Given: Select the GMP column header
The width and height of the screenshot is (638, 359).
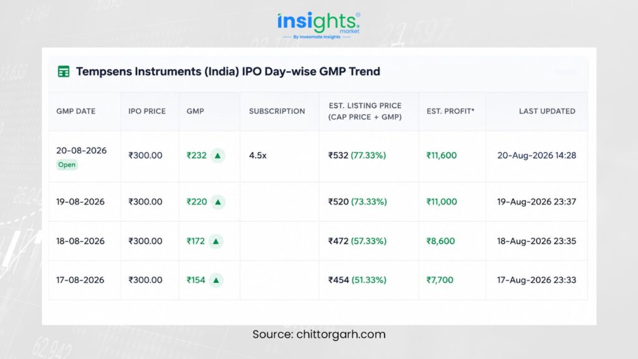Looking at the screenshot, I should pyautogui.click(x=195, y=111).
